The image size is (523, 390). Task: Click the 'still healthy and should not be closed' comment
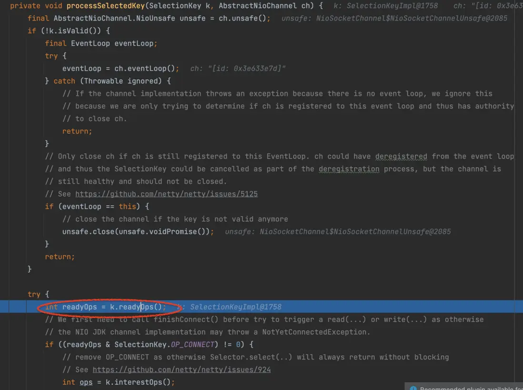point(136,182)
